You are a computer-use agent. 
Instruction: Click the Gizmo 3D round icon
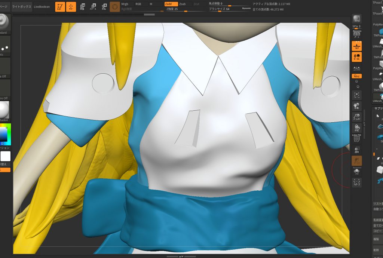tap(115, 7)
